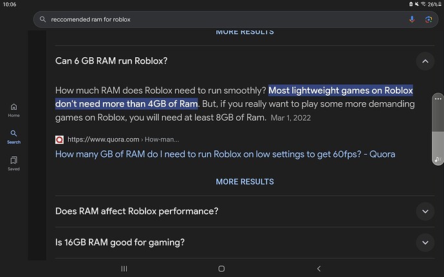The width and height of the screenshot is (444, 277).
Task: Tap the Android home navigation button
Action: pos(221,269)
